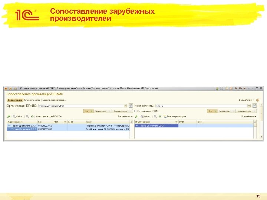Click the 1C main menu icon in title bar
Screen dimensions: 267x200
[x=6, y=89]
